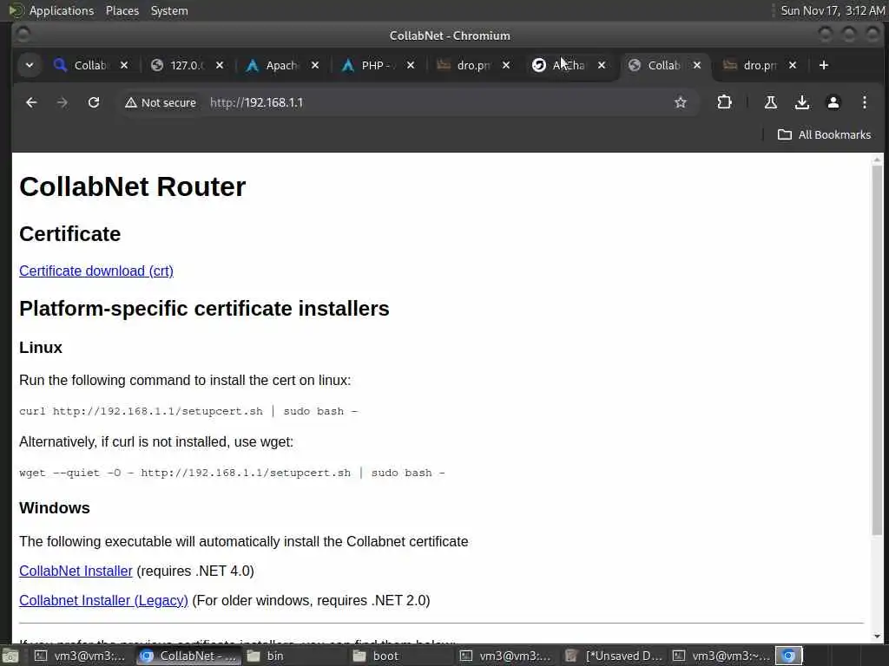
Task: Switch to the bin folder taskbar window
Action: point(295,656)
